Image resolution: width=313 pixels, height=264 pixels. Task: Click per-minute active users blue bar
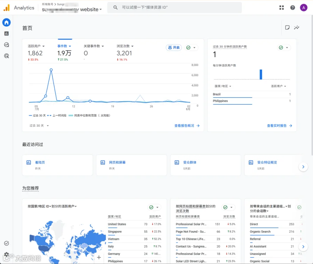tap(261, 74)
